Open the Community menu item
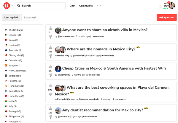The width and height of the screenshot is (178, 123). [x=86, y=6]
